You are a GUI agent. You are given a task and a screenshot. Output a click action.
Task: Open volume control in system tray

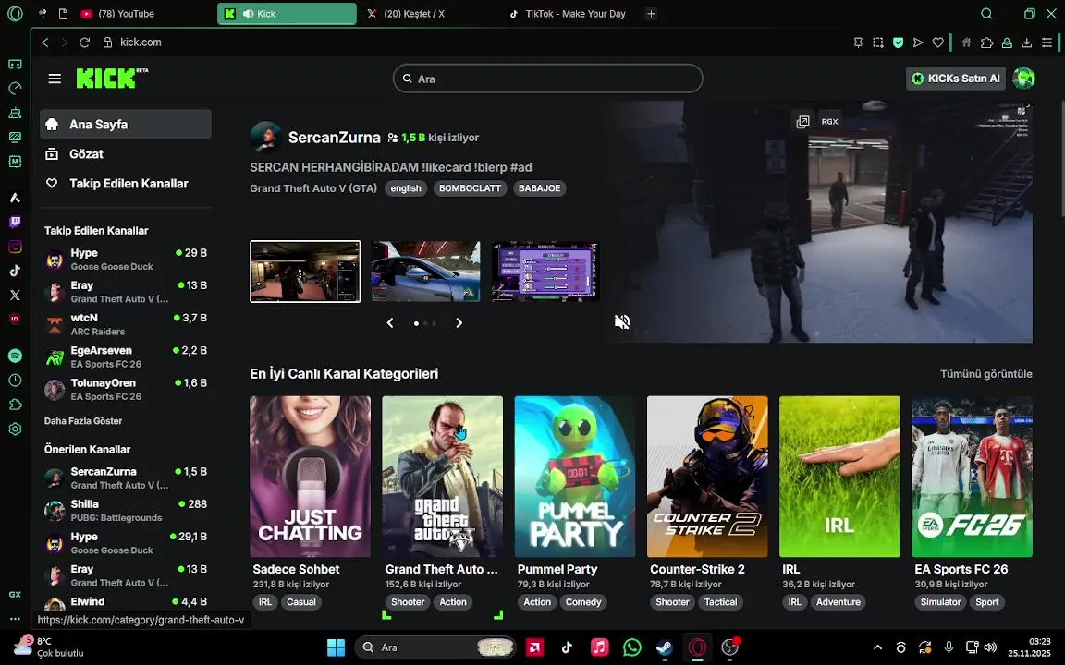coord(990,647)
